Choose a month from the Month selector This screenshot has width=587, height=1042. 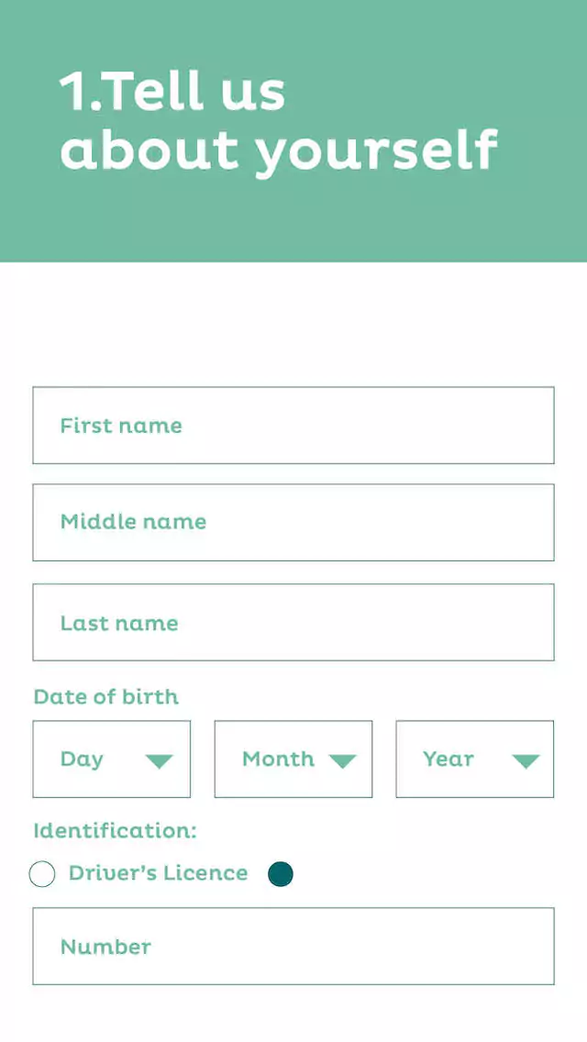coord(292,759)
